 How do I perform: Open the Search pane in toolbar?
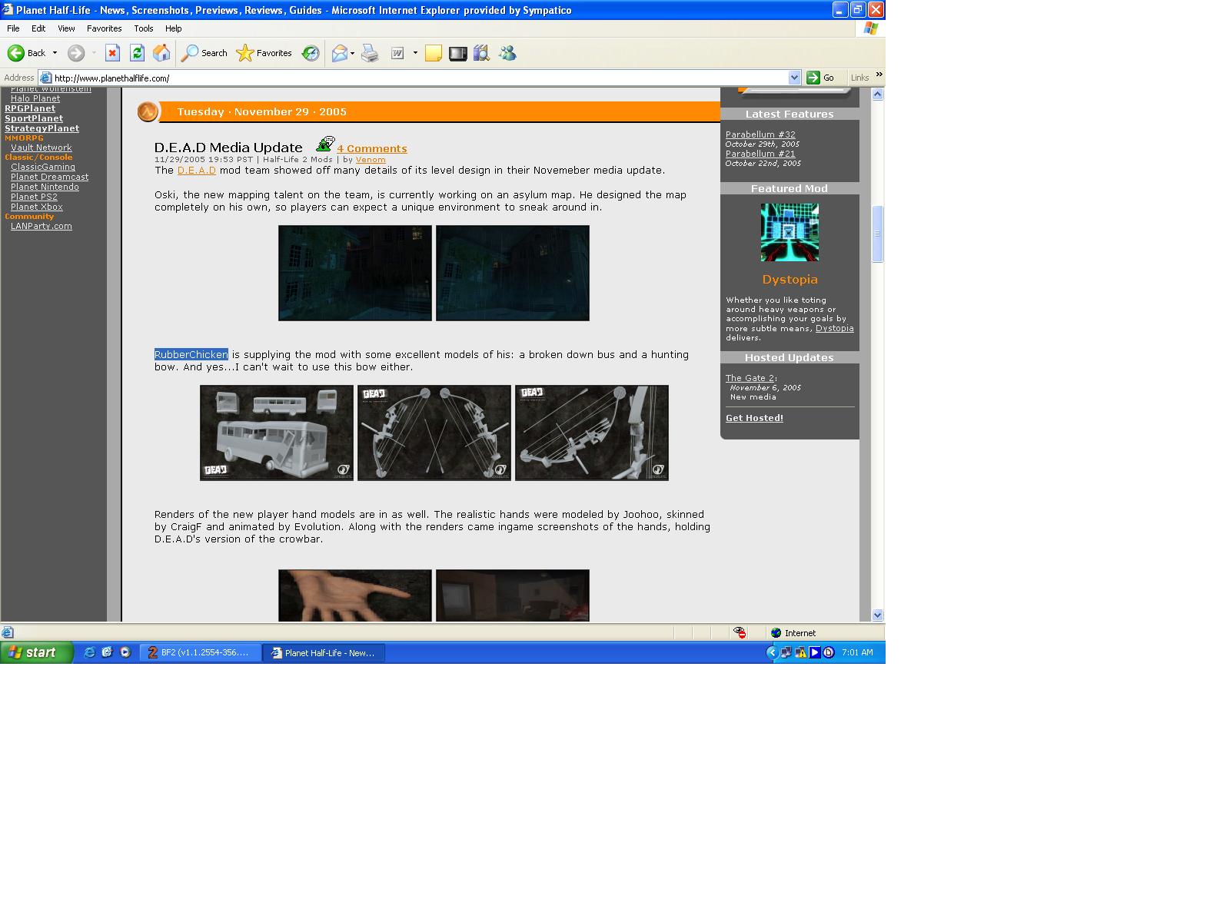[204, 53]
